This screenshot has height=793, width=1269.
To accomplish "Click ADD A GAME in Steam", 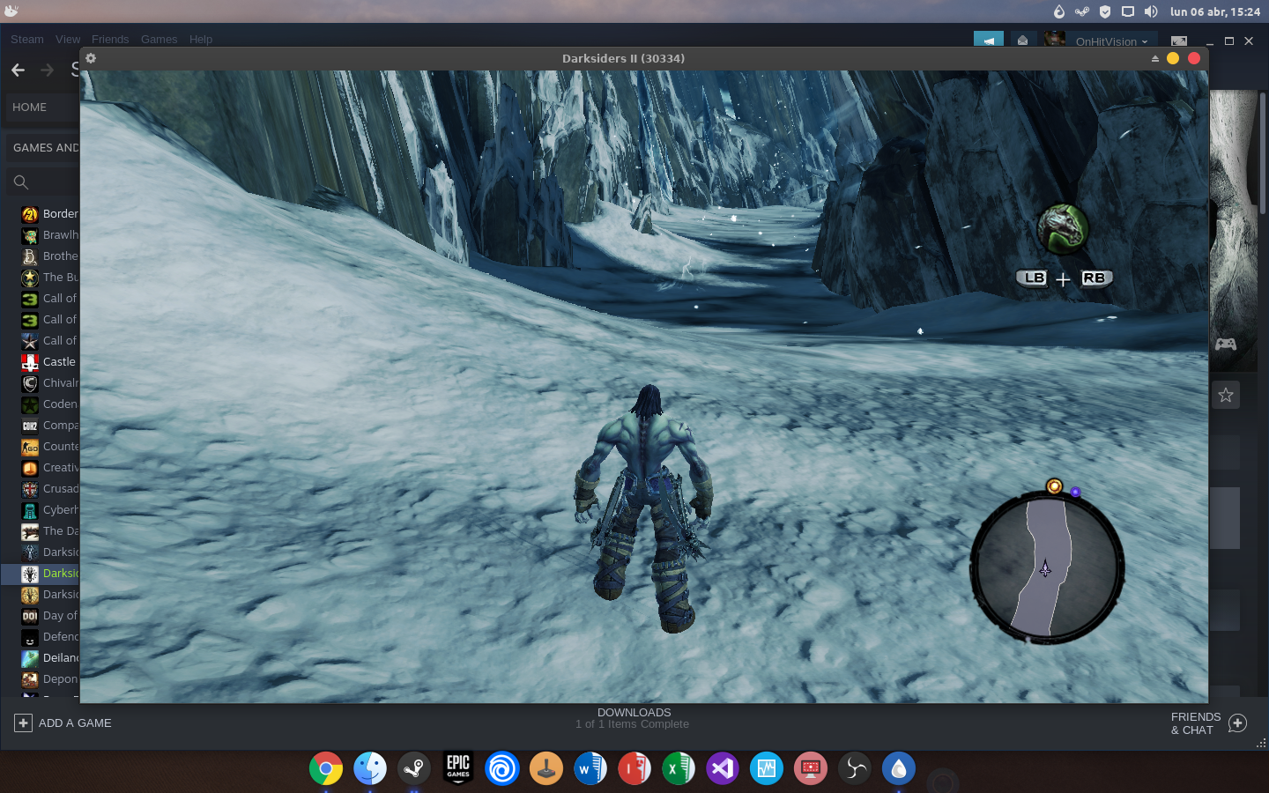I will pos(75,723).
